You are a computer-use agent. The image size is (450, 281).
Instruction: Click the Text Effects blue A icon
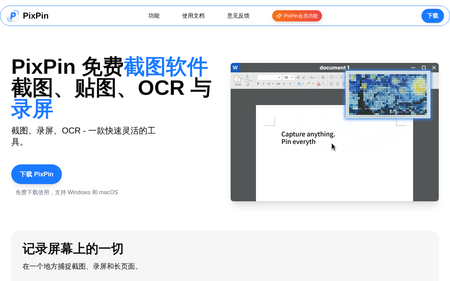coord(299,84)
